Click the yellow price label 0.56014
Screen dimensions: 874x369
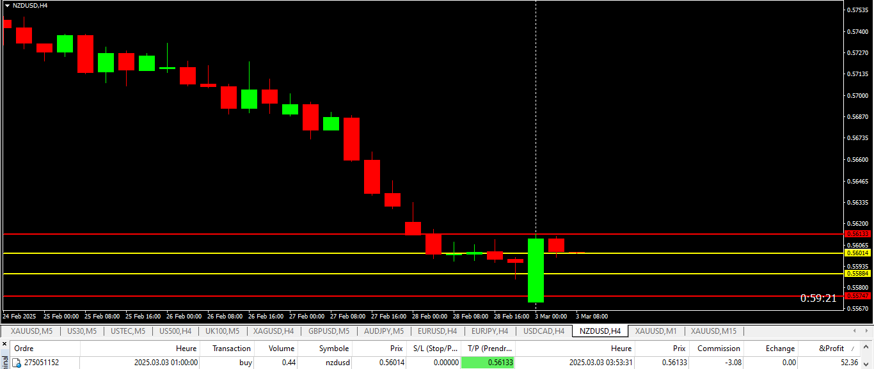857,253
